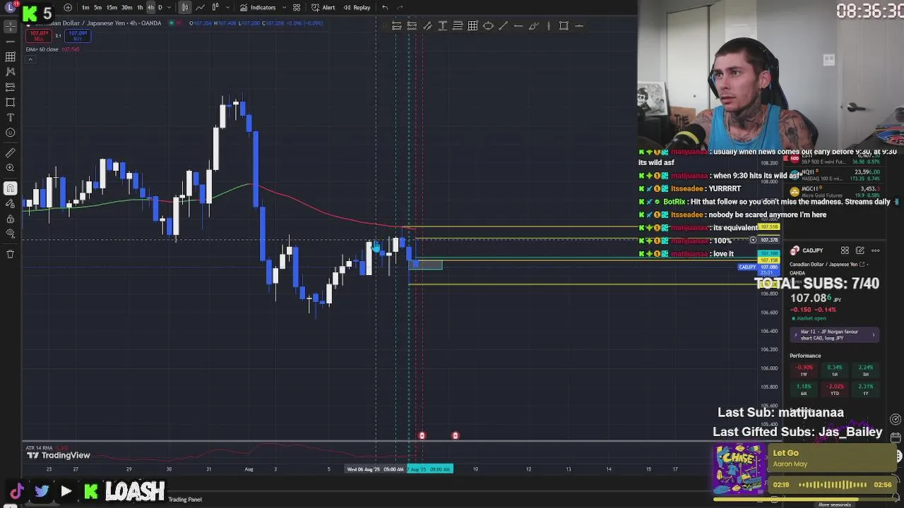Select candlestick chart type button

click(x=185, y=7)
